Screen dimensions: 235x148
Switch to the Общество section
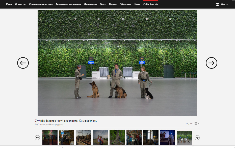[125, 4]
